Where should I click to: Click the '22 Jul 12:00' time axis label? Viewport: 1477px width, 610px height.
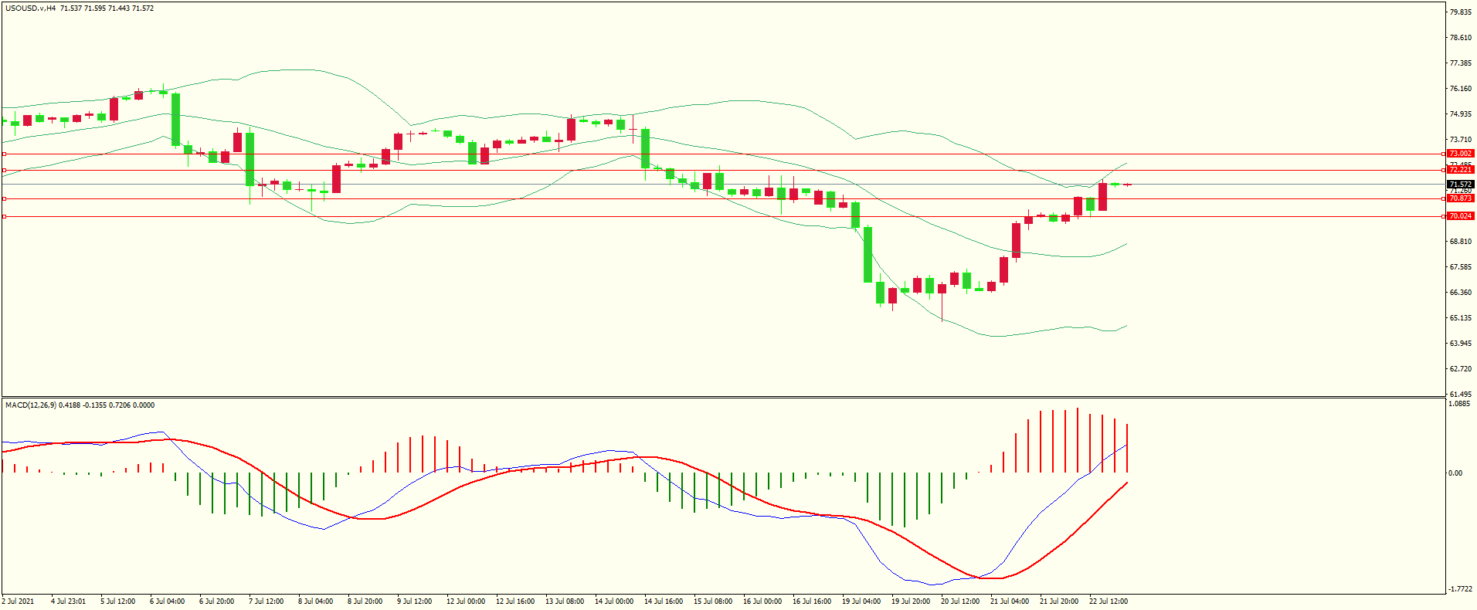1109,601
